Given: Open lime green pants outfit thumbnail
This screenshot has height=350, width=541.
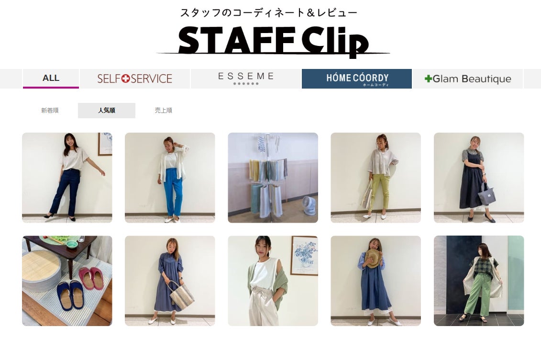Looking at the screenshot, I should 375,178.
